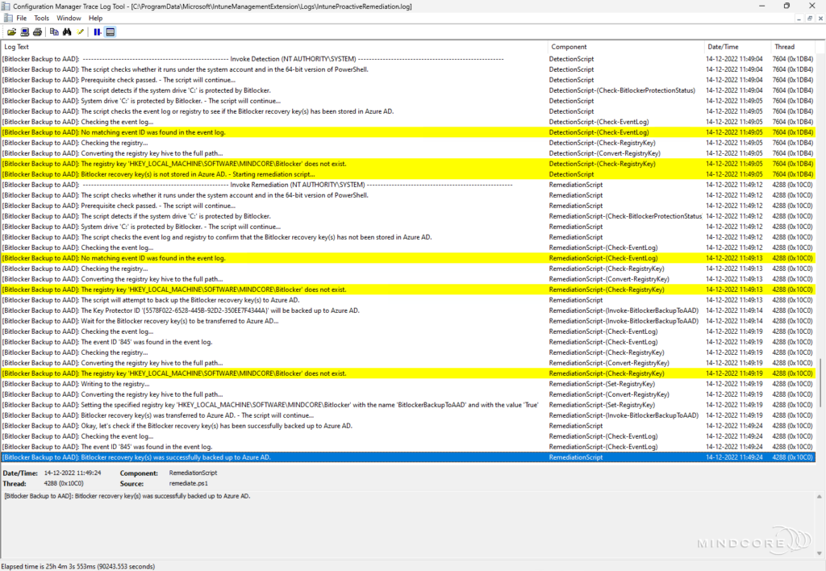
Task: Open the File menu
Action: (x=21, y=18)
